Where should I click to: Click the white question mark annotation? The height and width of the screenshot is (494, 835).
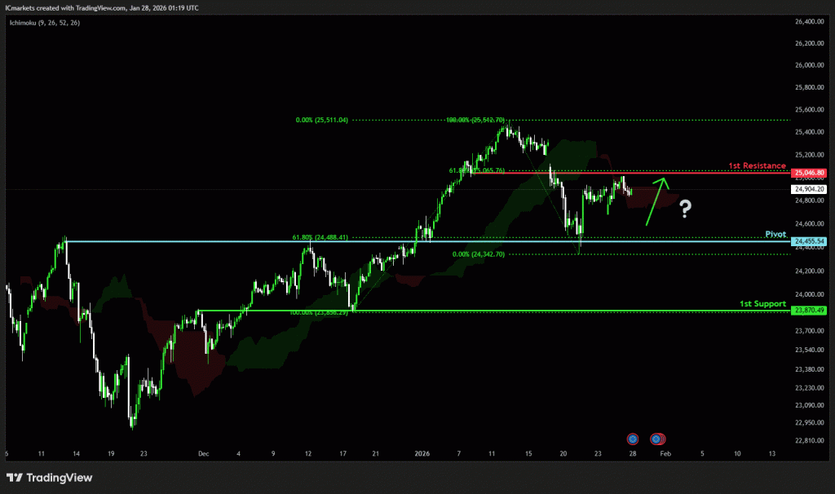coord(685,210)
